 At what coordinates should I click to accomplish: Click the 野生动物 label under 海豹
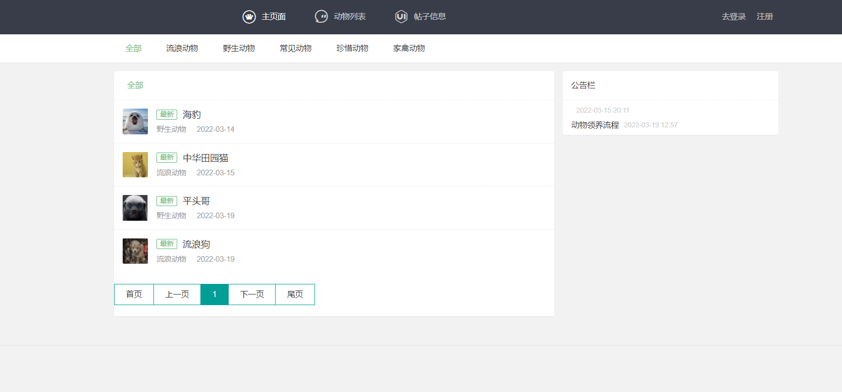tap(172, 129)
